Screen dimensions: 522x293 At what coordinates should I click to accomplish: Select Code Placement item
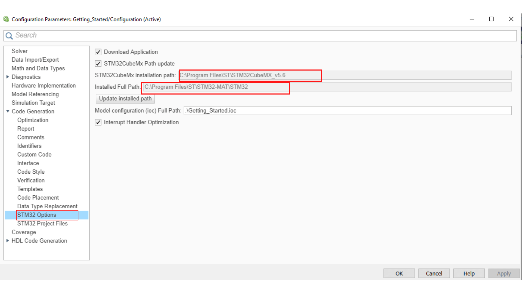point(38,198)
